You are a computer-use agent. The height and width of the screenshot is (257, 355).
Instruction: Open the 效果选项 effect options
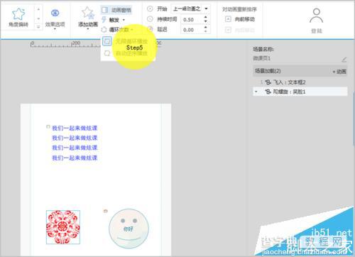point(55,19)
